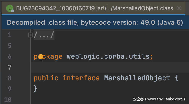The height and width of the screenshot is (104, 189).
Task: Close the MarshalledObject.class tab
Action: pyautogui.click(x=179, y=8)
